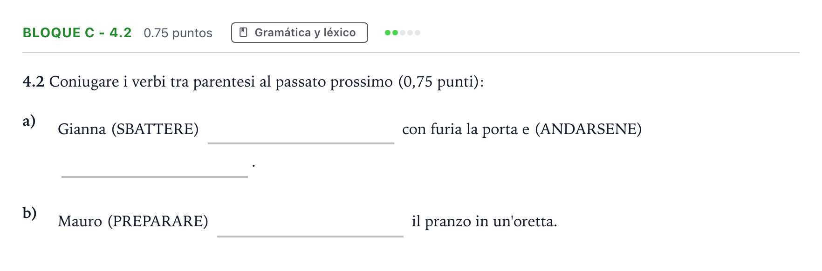Click the 0.75 puntos score label
This screenshot has height=271, width=822.
tap(178, 33)
